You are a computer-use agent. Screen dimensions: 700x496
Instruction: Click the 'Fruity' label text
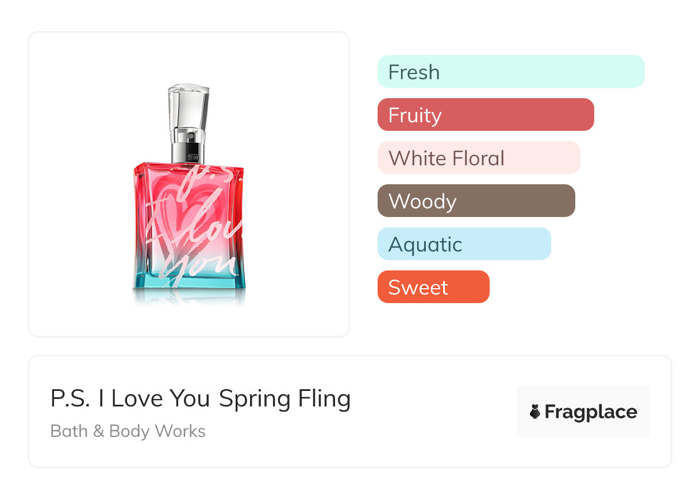pos(415,115)
